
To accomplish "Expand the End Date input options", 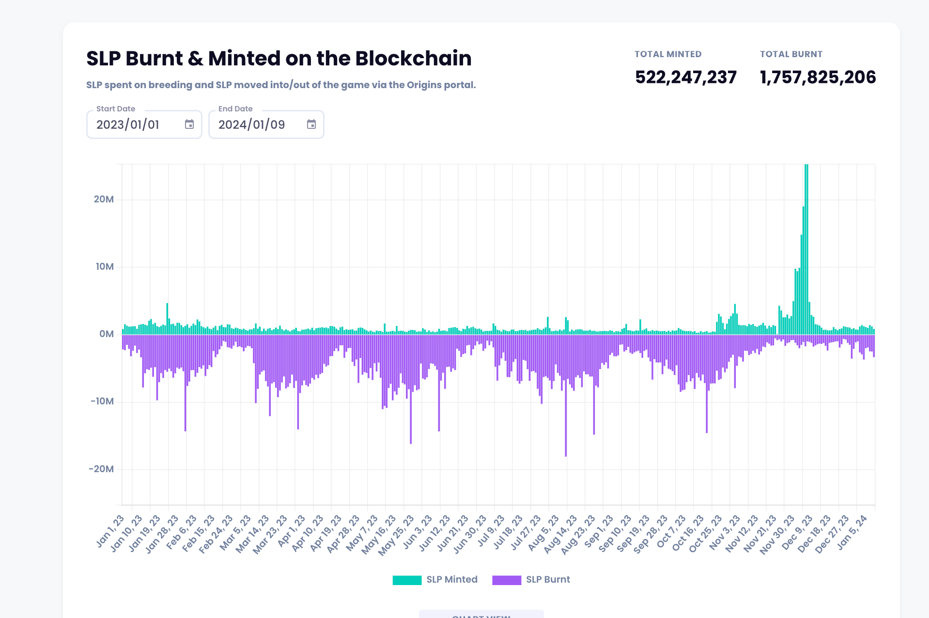I will (x=311, y=124).
